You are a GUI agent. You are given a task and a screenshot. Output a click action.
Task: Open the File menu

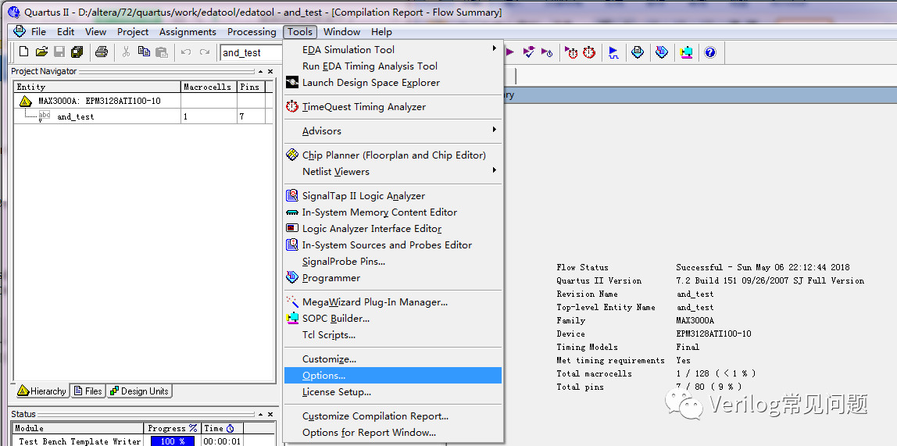(38, 32)
